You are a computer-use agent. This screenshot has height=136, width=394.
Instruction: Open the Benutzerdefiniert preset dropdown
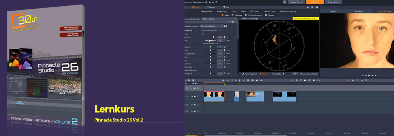click(x=212, y=26)
